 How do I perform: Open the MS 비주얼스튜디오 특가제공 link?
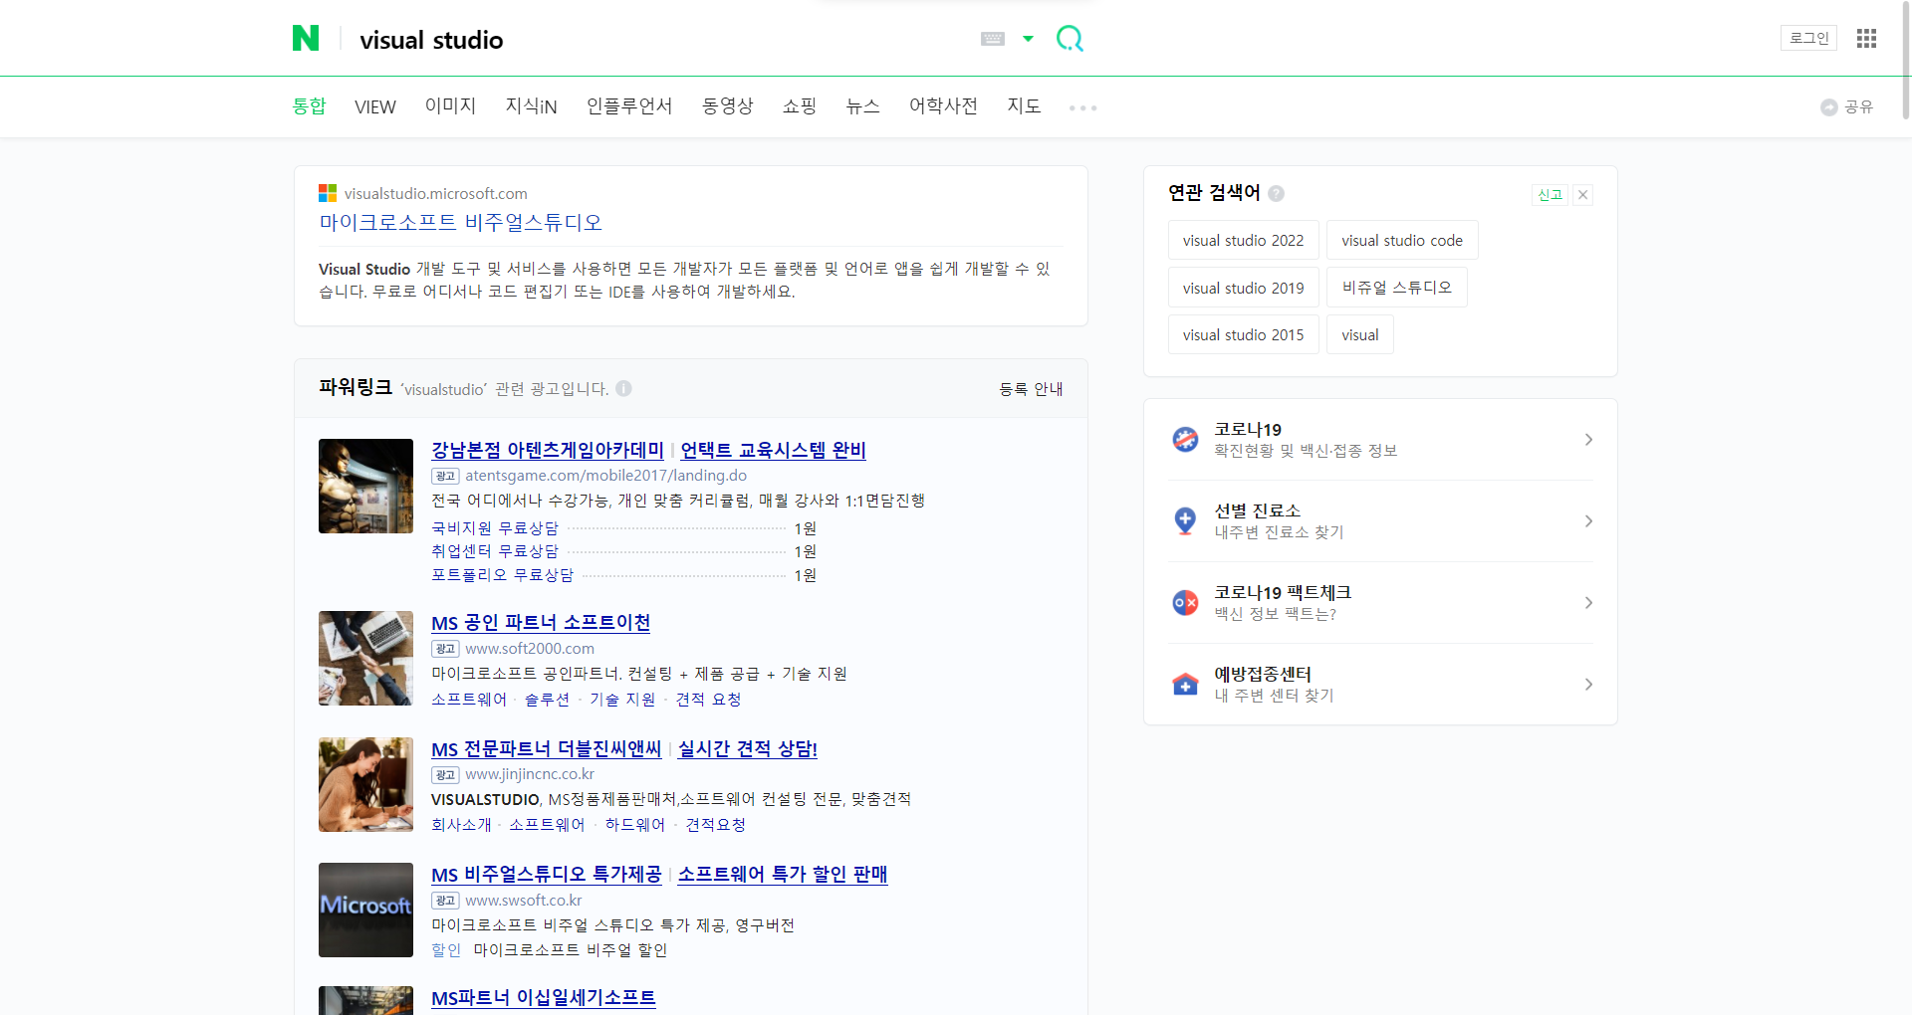(x=547, y=875)
